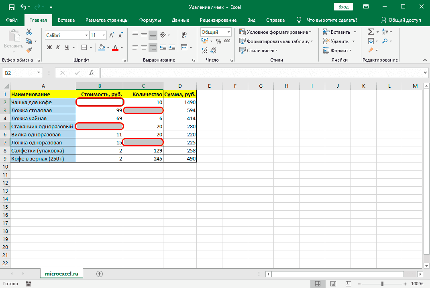Click the Wrap text icon

pos(184,35)
